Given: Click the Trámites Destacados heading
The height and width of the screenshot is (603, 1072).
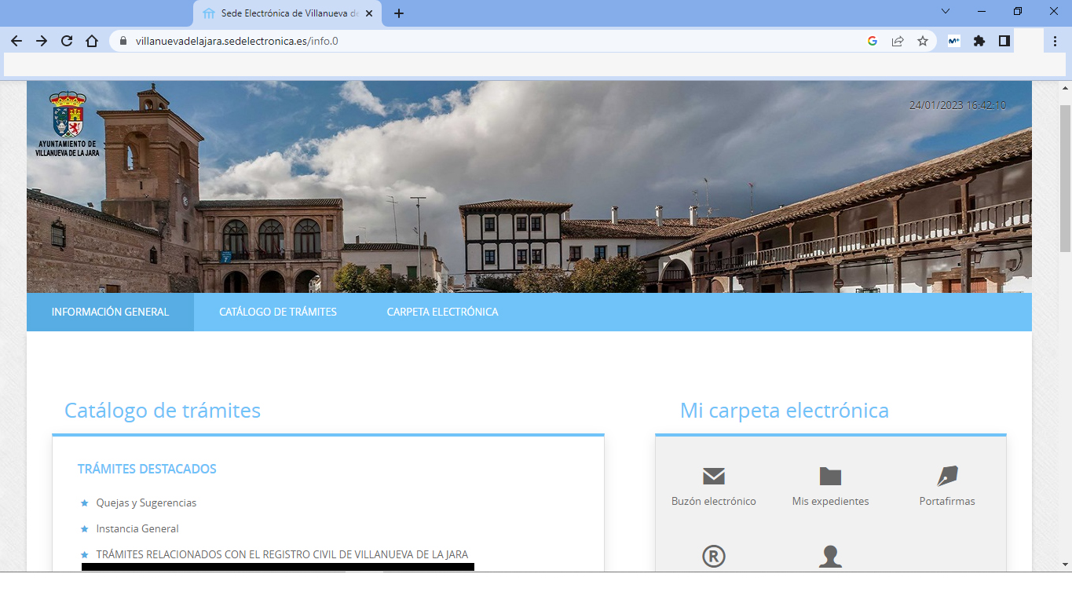Looking at the screenshot, I should tap(147, 469).
